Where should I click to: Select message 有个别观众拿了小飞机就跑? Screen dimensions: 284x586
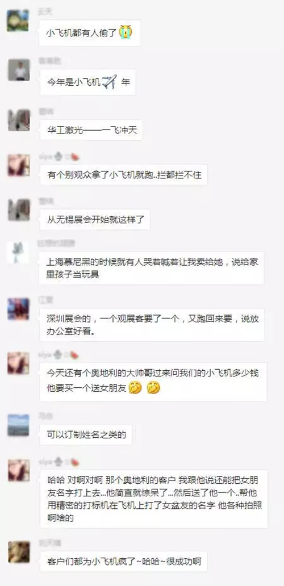pyautogui.click(x=124, y=175)
